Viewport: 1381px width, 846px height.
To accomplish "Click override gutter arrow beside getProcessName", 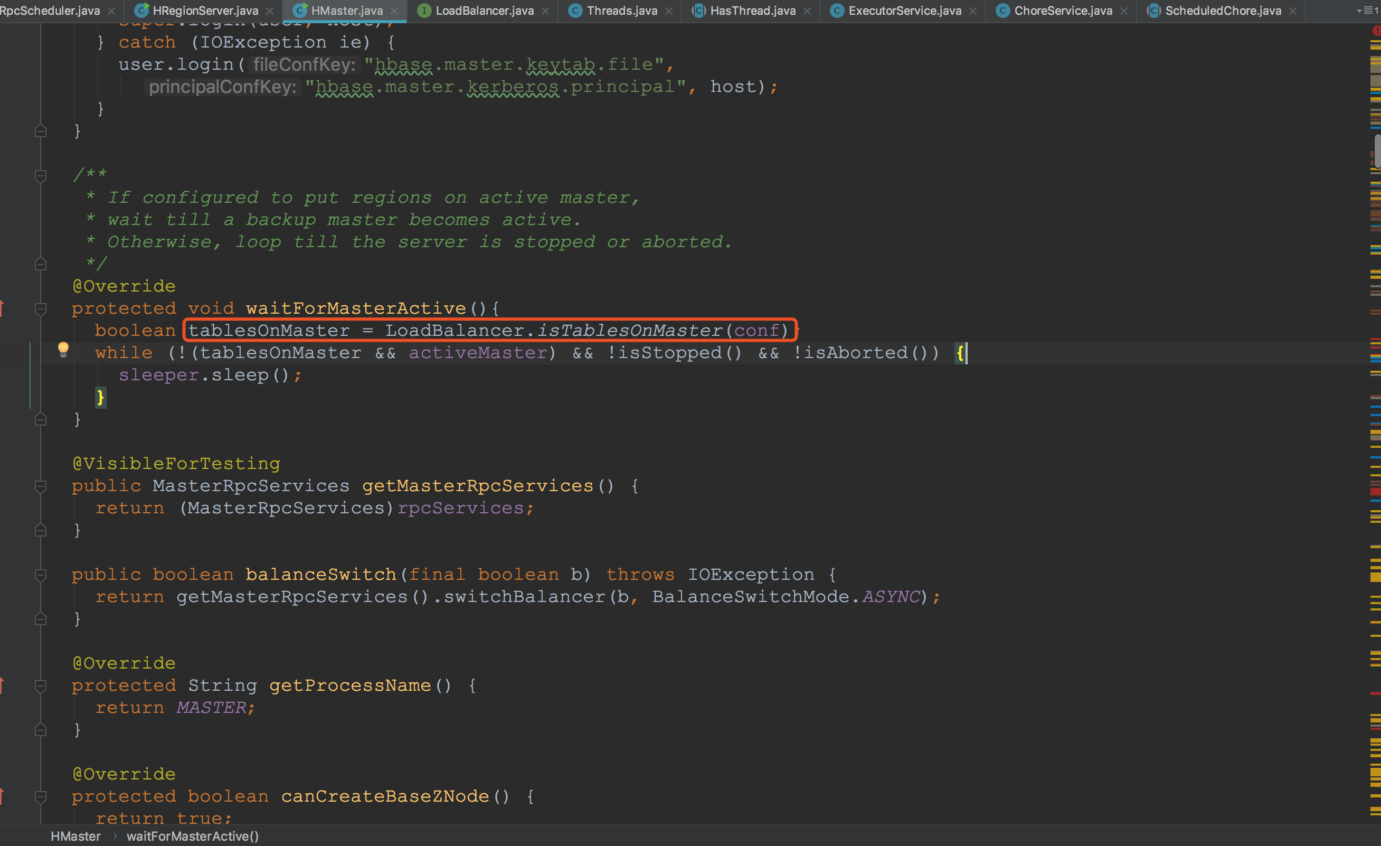I will click(2, 684).
